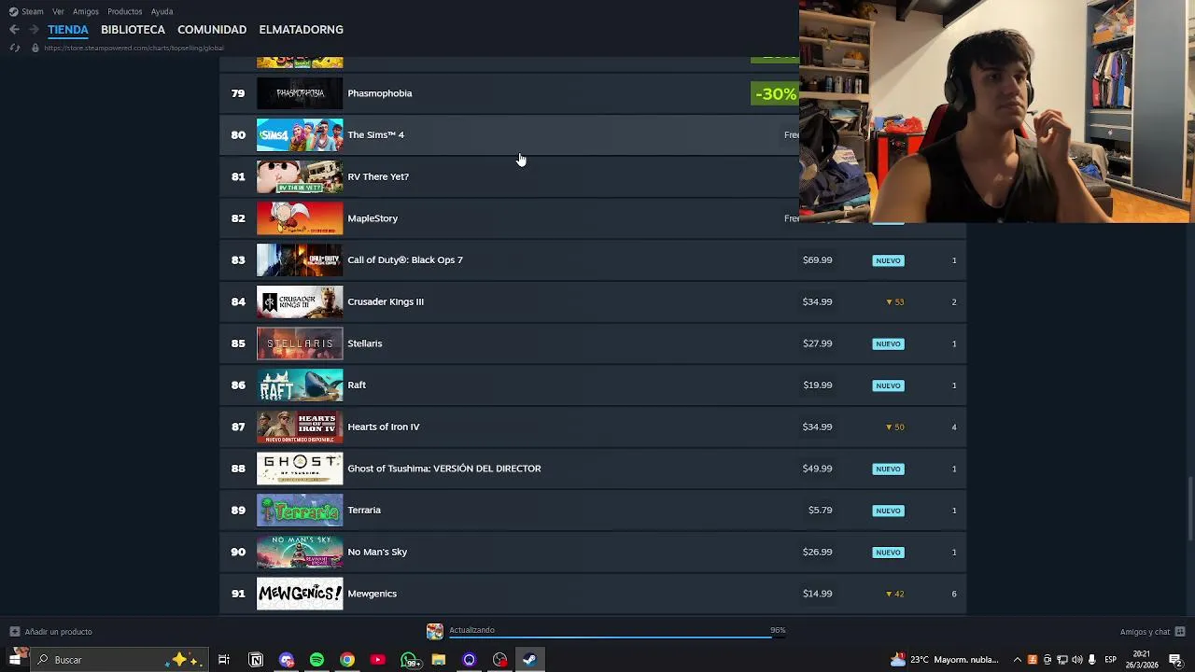Switch to the BIBLIOTECA tab

tap(133, 30)
